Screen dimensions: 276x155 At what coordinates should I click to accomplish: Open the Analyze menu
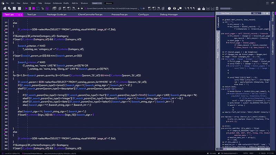[48, 3]
